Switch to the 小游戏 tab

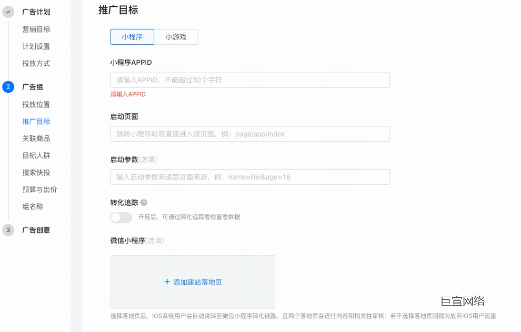[x=176, y=37]
